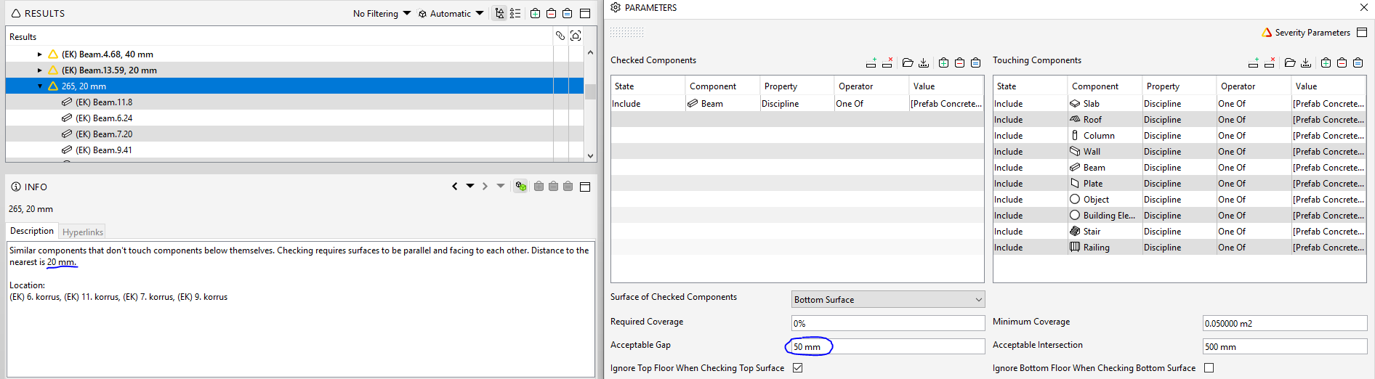Add a row to the Touching Components table
Image resolution: width=1375 pixels, height=379 pixels.
1253,62
